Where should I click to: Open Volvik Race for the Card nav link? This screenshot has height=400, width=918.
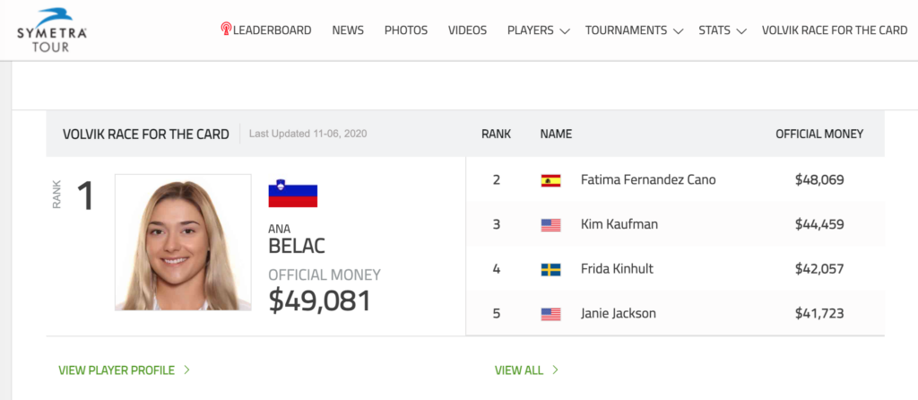[835, 30]
